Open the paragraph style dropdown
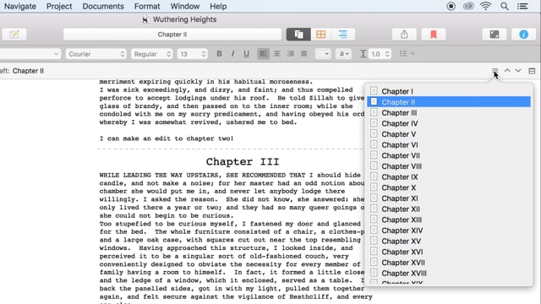The width and height of the screenshot is (541, 304). tap(30, 54)
